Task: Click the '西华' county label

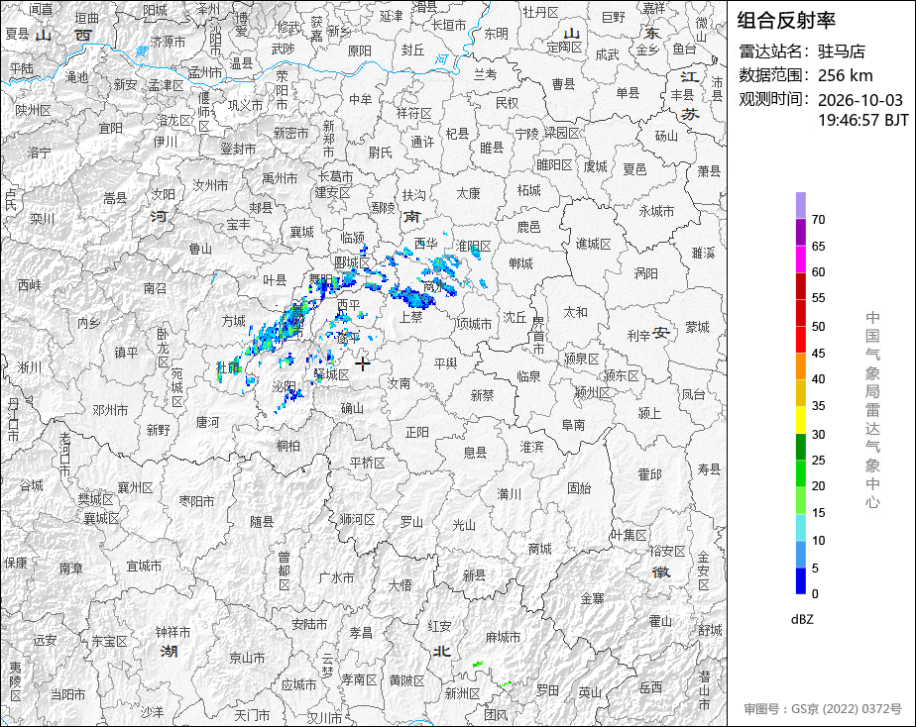Action: click(x=425, y=244)
